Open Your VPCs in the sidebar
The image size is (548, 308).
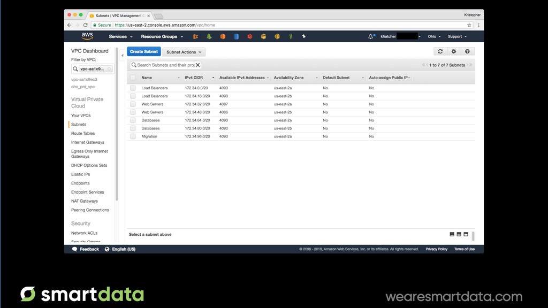coord(81,115)
